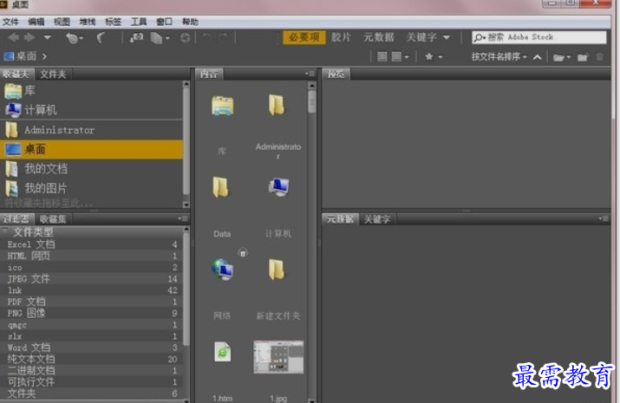This screenshot has height=403, width=620.
Task: Open the refine/batch rename icon dropdown
Action: pos(160,38)
